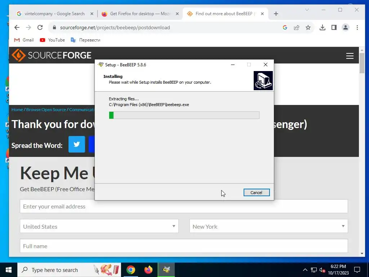The image size is (369, 277).
Task: Close the BeeBEEP SourceForge tab
Action: (x=262, y=14)
